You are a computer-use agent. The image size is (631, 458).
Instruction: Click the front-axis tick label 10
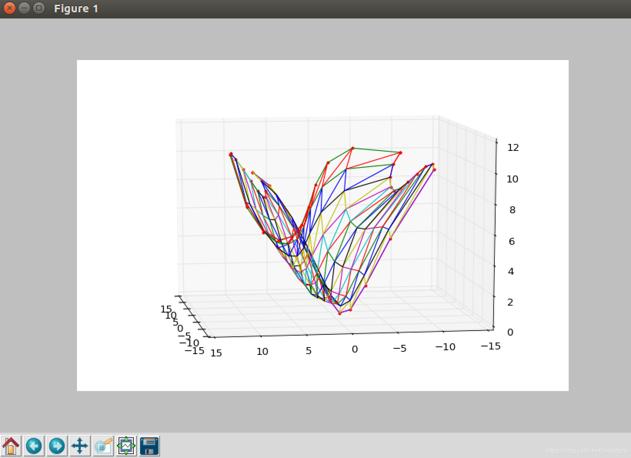pos(262,351)
